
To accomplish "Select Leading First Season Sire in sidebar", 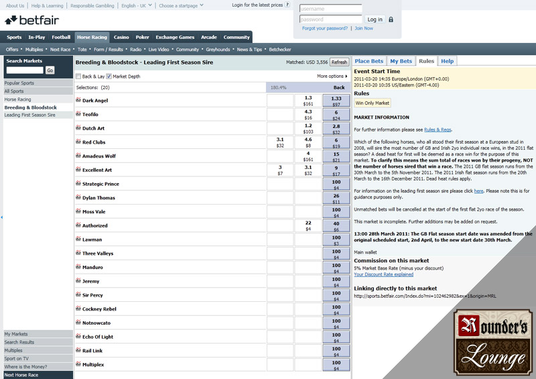I will pos(38,115).
